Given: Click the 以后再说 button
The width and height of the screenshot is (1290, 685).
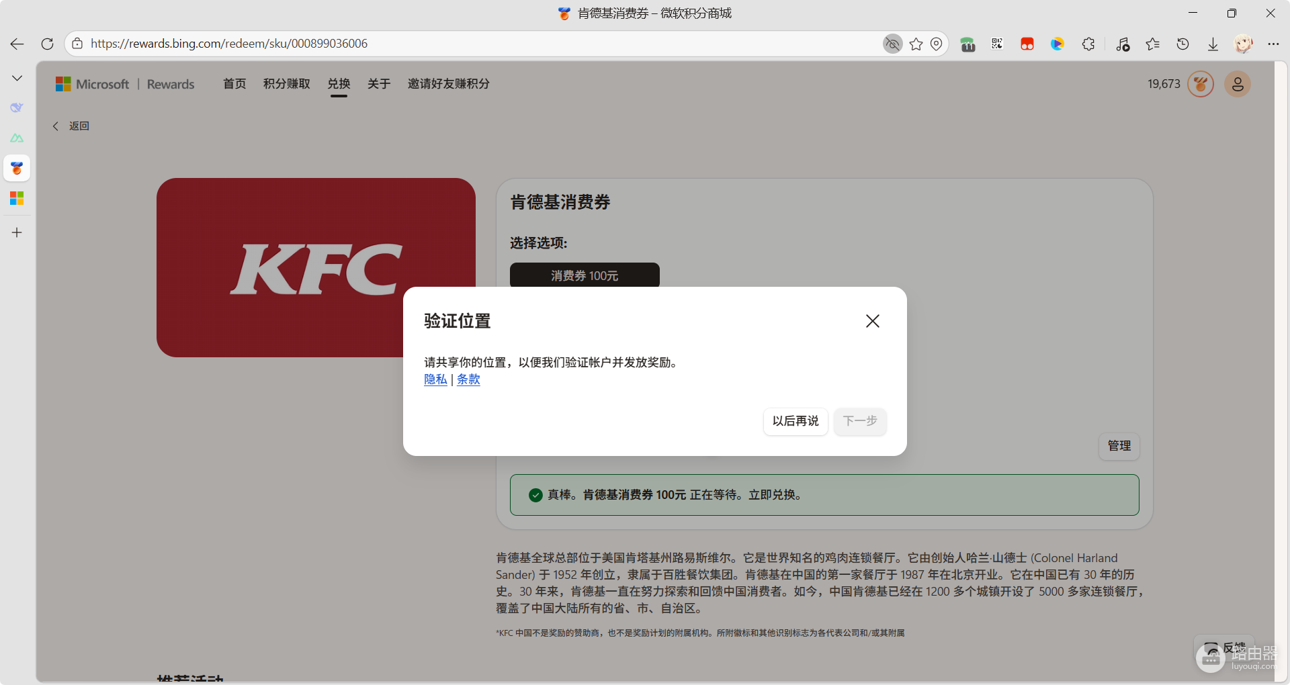Looking at the screenshot, I should coord(795,421).
